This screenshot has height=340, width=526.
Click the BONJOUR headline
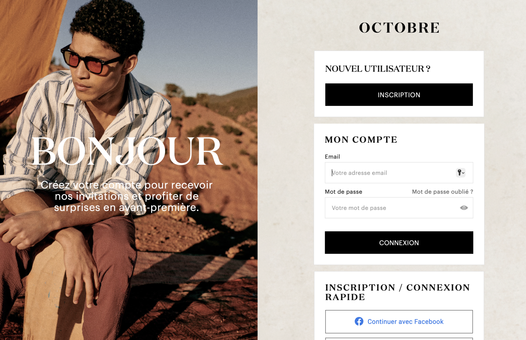coord(127,151)
